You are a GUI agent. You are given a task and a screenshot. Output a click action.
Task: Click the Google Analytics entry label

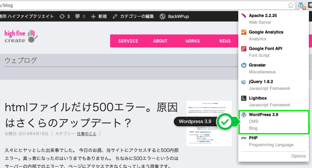click(x=266, y=32)
